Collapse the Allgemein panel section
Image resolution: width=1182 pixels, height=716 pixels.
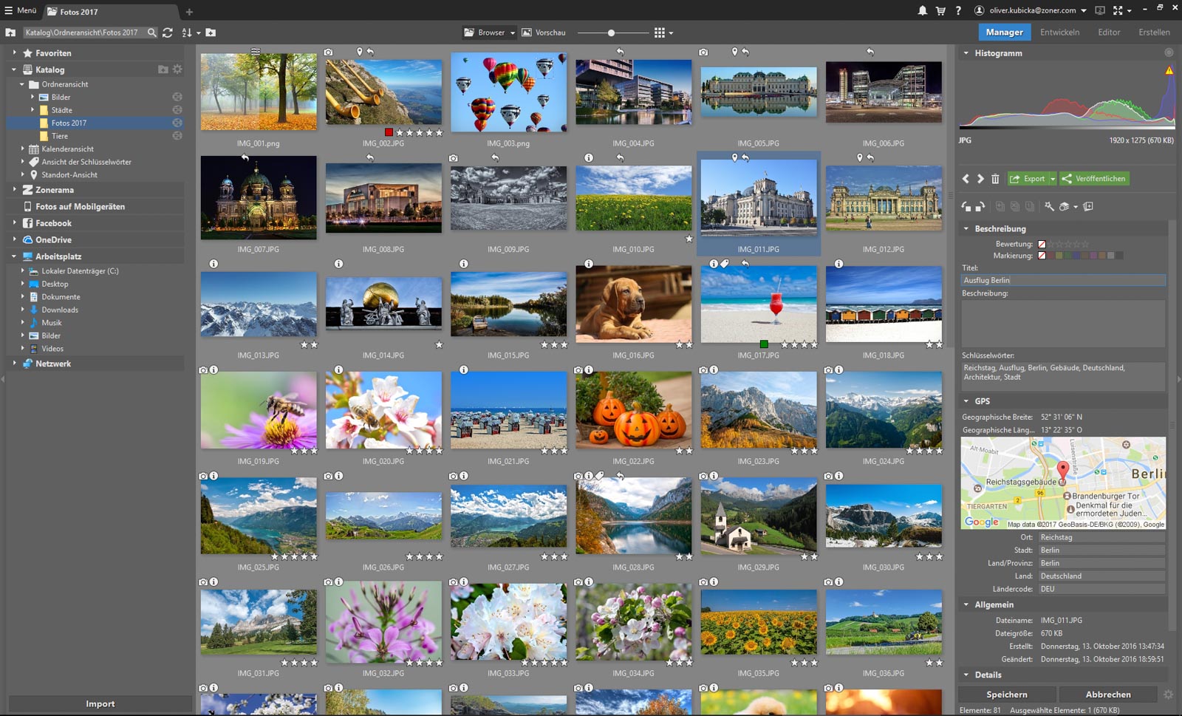pos(966,604)
